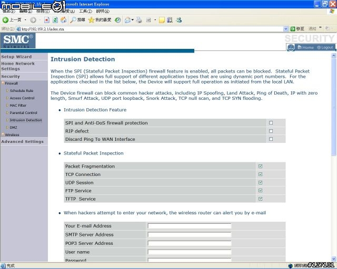Uncheck the TFTP Service checkbox
Viewport: 337px width, 269px height.
pos(261,199)
